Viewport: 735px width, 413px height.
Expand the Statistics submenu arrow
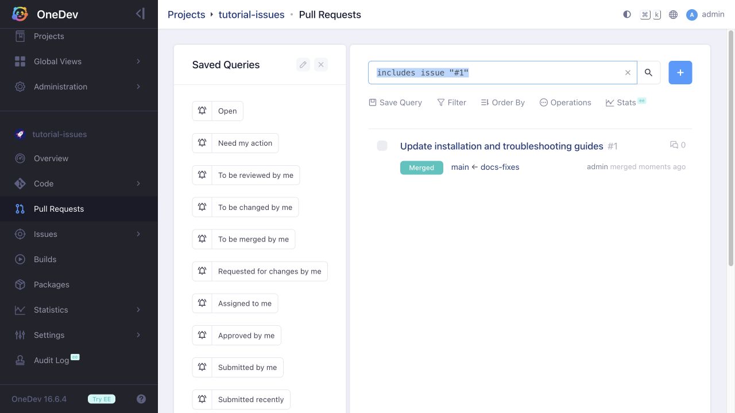[x=138, y=310]
